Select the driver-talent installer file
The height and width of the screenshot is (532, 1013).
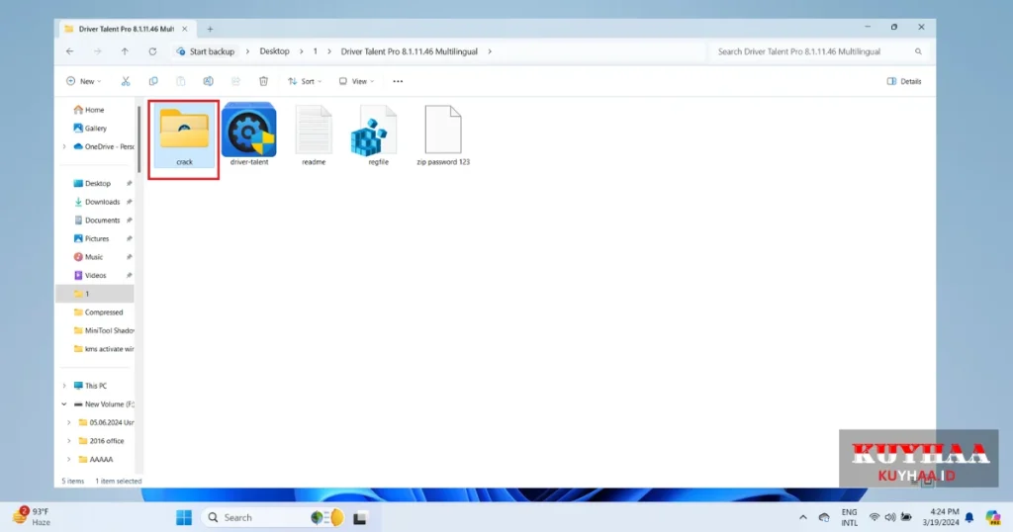tap(248, 134)
